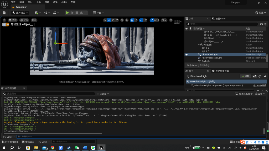Click the Blueprint icon beside 添加 button

point(255,76)
